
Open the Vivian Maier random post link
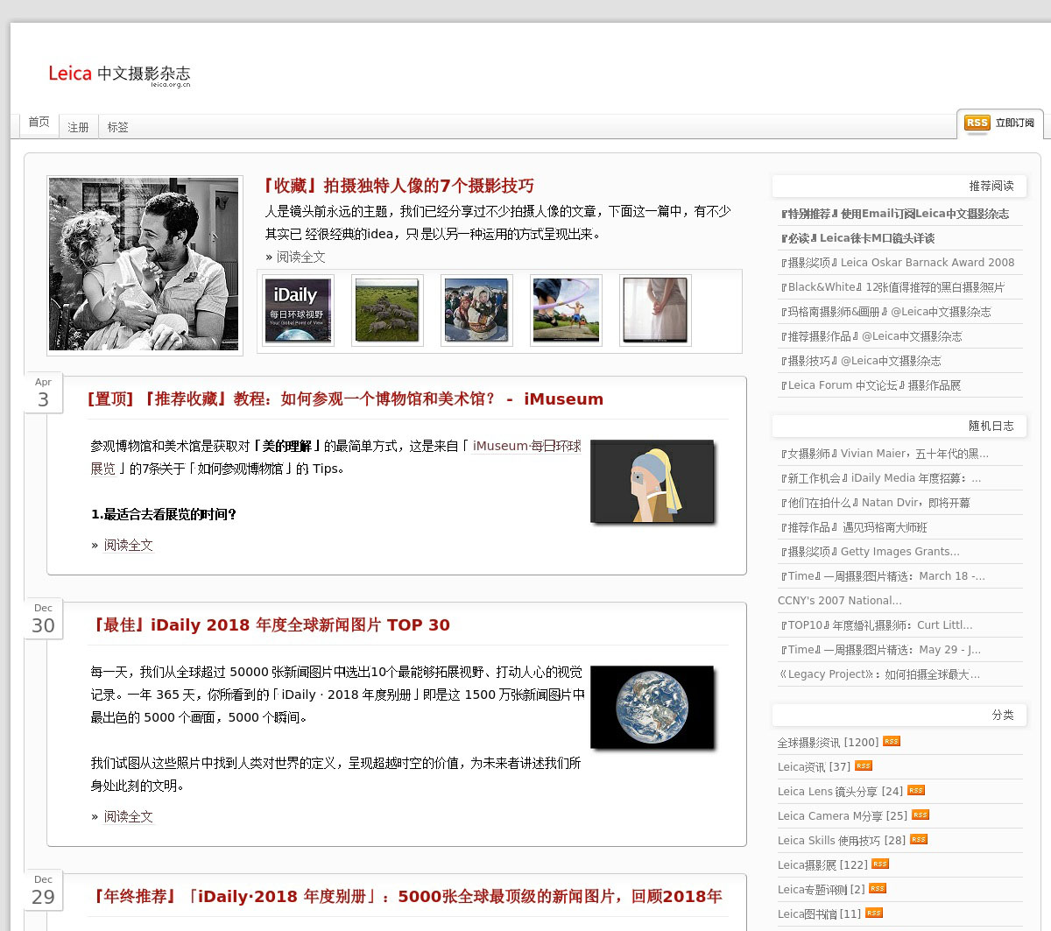(x=884, y=454)
